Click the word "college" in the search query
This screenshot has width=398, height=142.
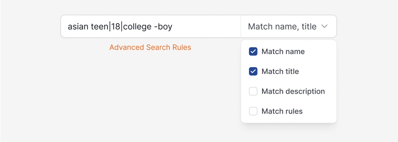click(x=137, y=26)
